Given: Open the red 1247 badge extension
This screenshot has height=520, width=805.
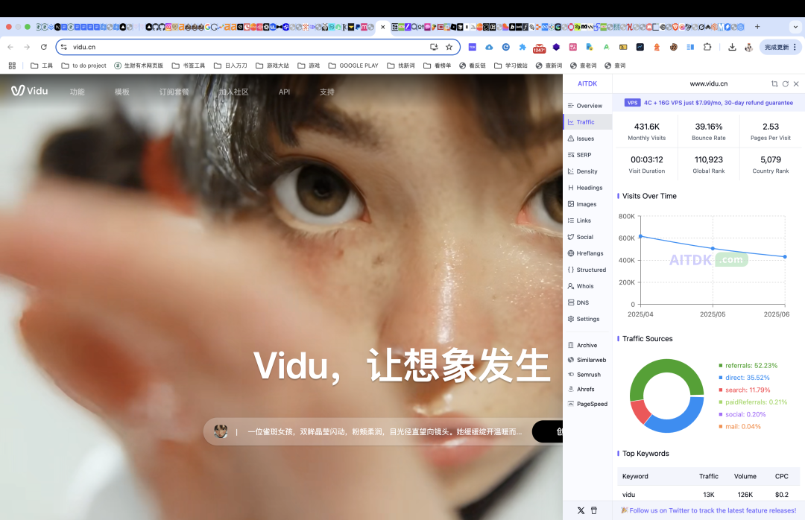Looking at the screenshot, I should click(539, 48).
